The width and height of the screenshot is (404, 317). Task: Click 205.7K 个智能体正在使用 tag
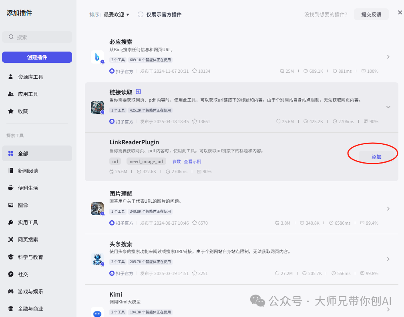[x=150, y=262]
